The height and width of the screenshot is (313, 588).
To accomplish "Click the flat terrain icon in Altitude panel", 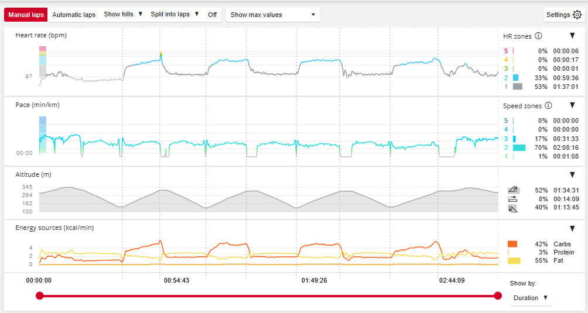I will tap(513, 199).
